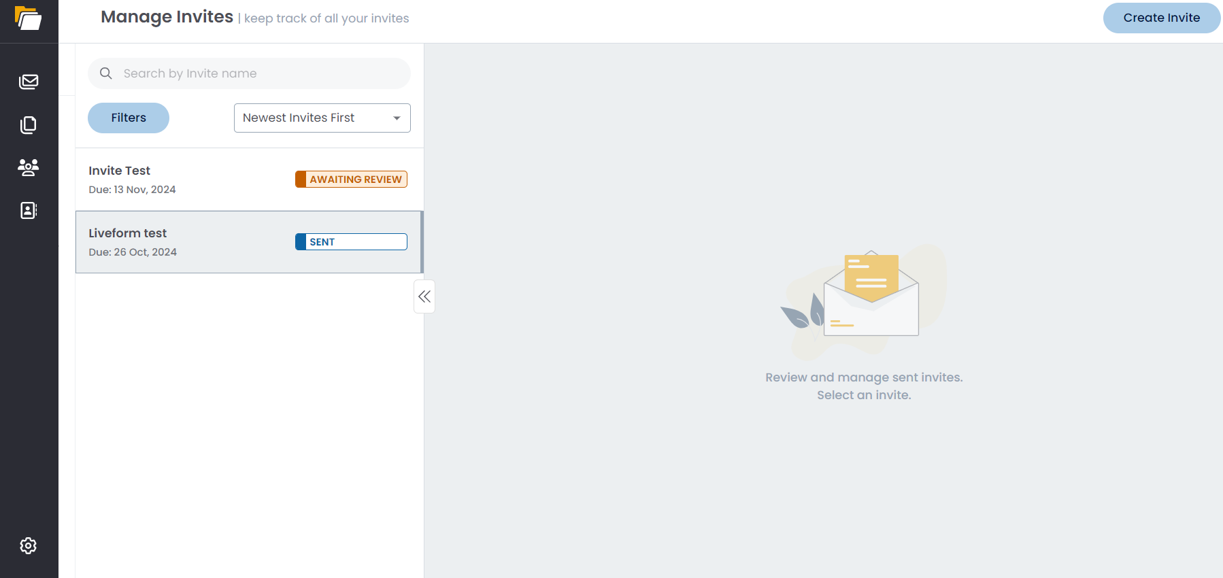Click the Create Invite button
The width and height of the screenshot is (1223, 578).
pos(1162,18)
